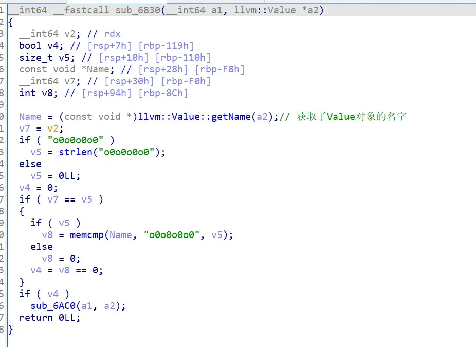Select the "o0o0o0o0" string in first if
476x347 pixels.
coord(76,140)
